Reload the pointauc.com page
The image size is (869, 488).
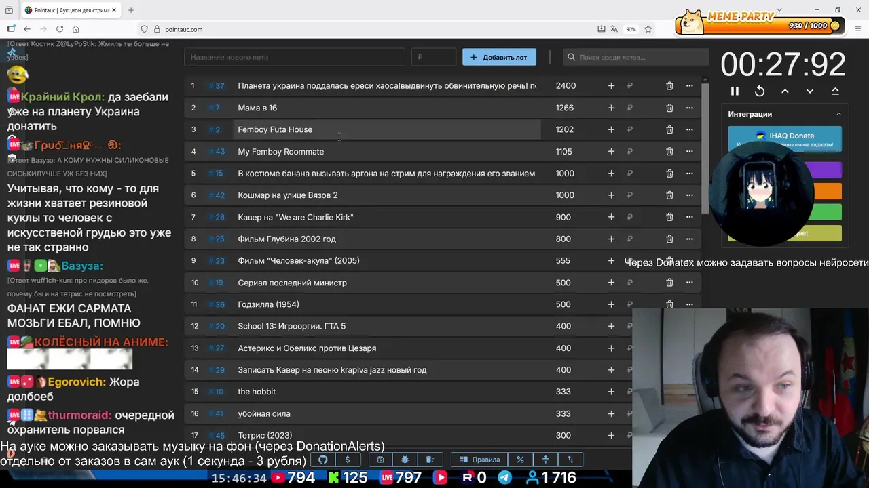pos(60,29)
